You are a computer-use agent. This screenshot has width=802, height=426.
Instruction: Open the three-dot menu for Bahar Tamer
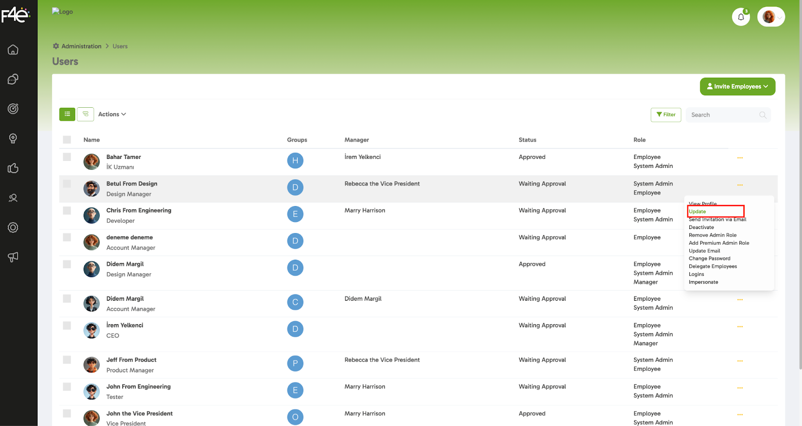pos(740,158)
